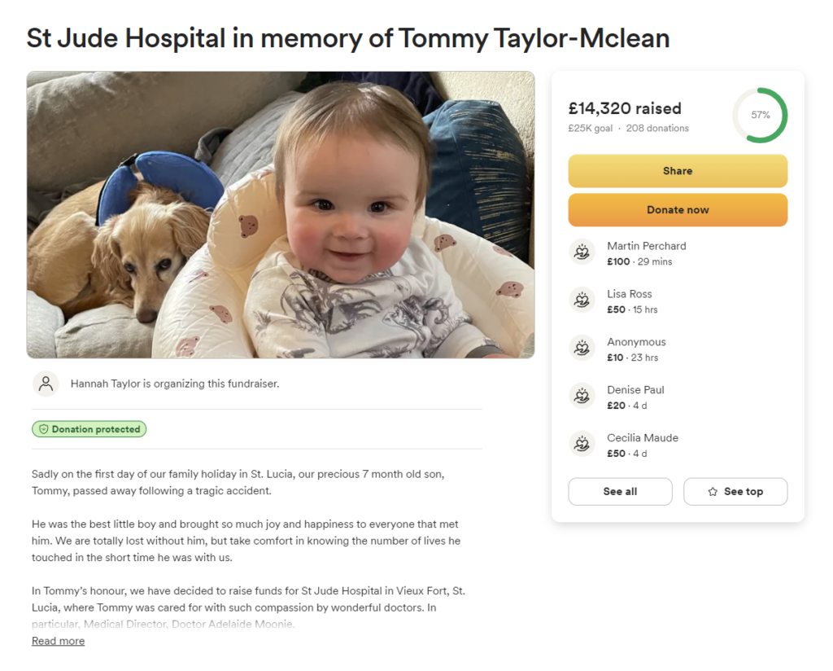The width and height of the screenshot is (833, 671).
Task: Click the star icon in See top
Action: [x=713, y=492]
